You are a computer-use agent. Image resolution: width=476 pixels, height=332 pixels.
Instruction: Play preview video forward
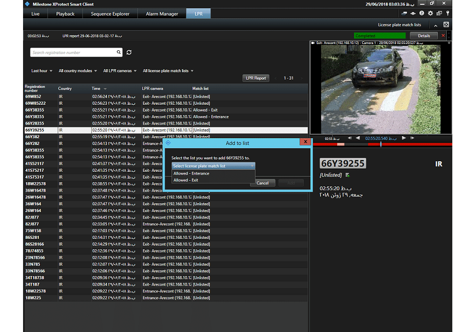(x=404, y=138)
